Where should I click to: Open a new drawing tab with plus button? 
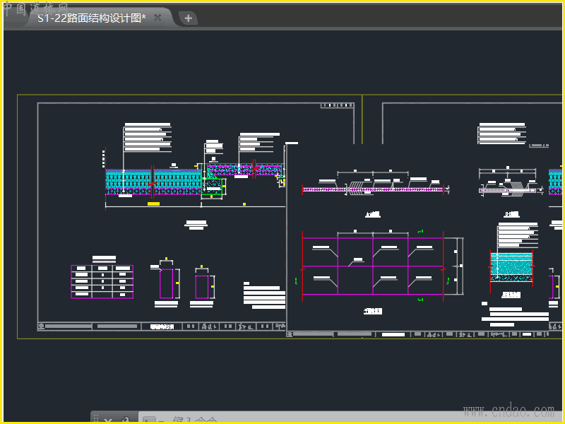(x=188, y=18)
